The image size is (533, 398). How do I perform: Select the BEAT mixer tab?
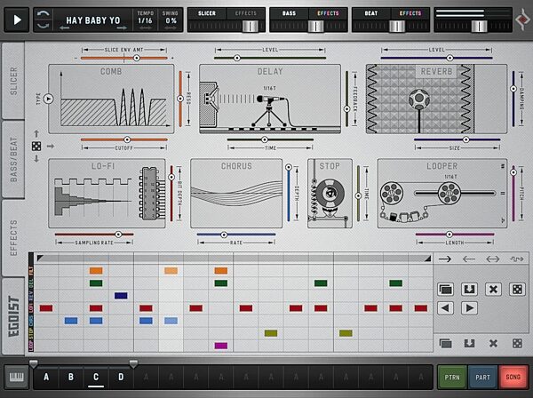(x=371, y=13)
